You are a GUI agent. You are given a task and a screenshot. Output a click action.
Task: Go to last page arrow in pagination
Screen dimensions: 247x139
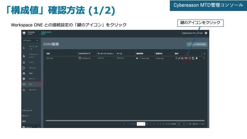tap(157, 124)
